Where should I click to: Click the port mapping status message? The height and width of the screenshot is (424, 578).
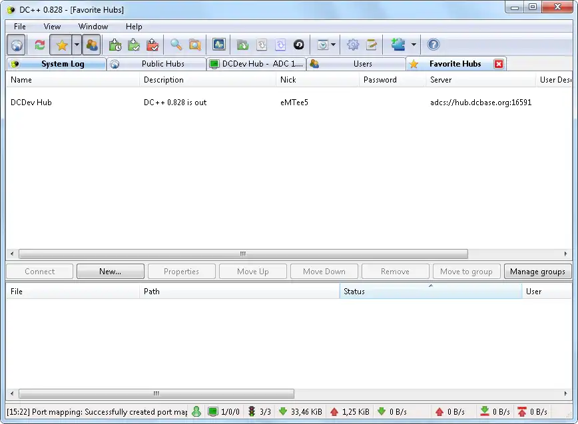pyautogui.click(x=97, y=411)
